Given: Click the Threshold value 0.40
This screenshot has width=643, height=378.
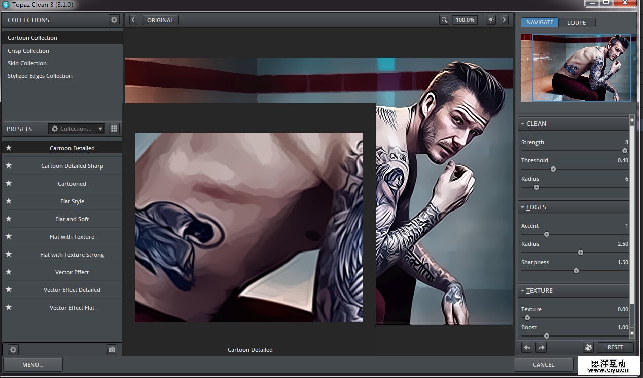Looking at the screenshot, I should pyautogui.click(x=623, y=160).
